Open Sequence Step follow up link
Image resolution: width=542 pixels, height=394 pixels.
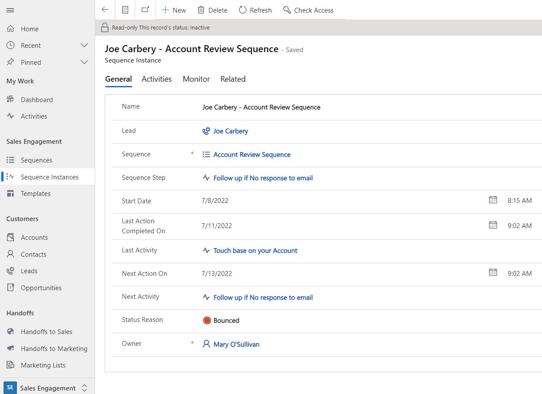pyautogui.click(x=263, y=178)
